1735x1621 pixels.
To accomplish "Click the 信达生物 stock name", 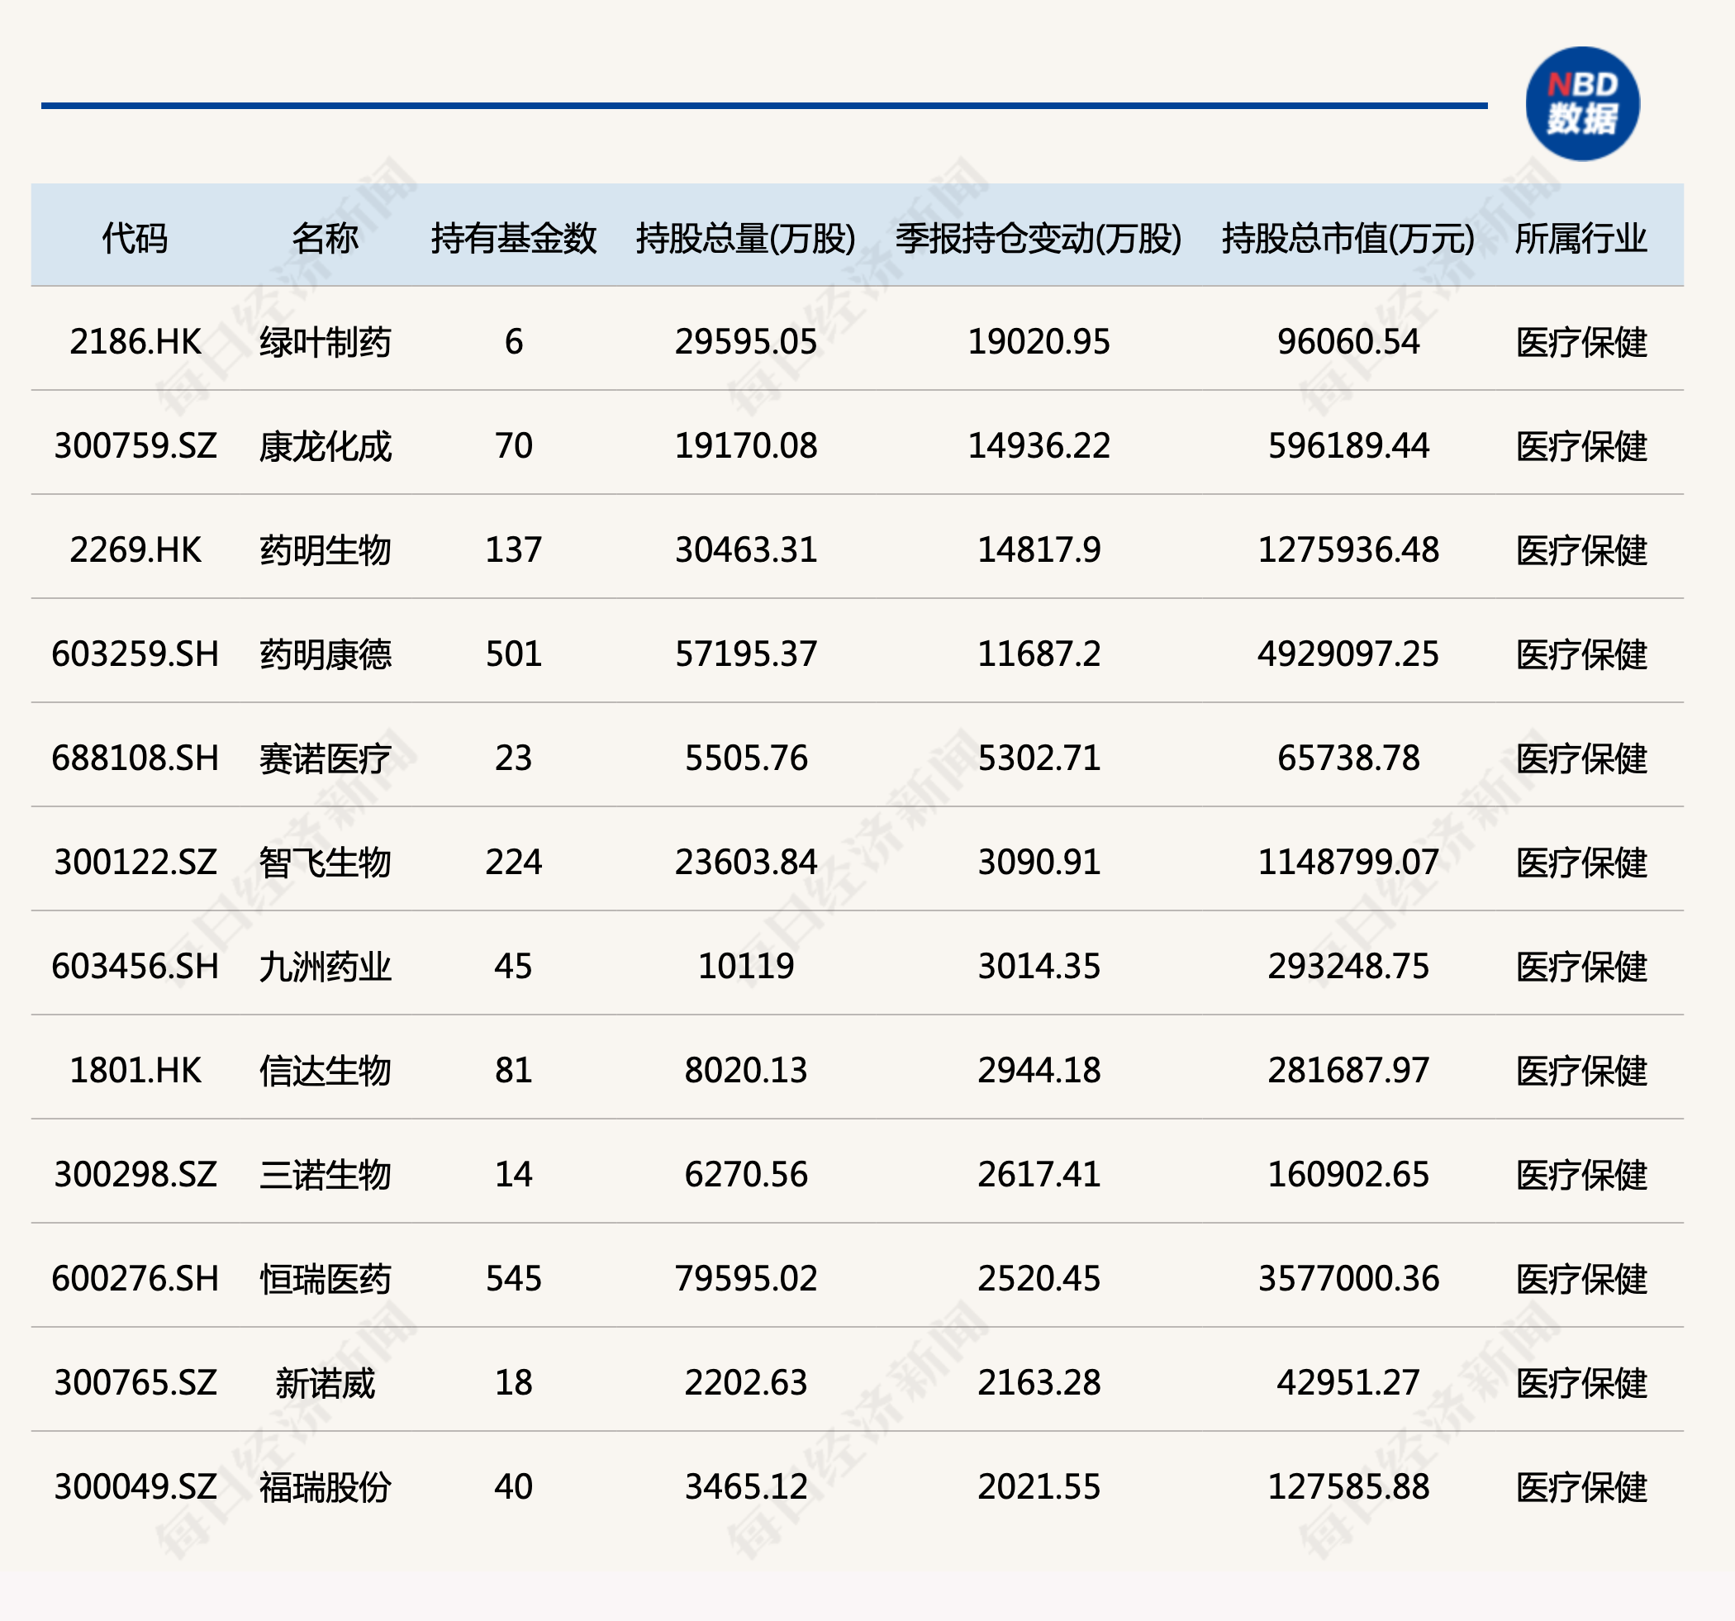I will tap(325, 1070).
